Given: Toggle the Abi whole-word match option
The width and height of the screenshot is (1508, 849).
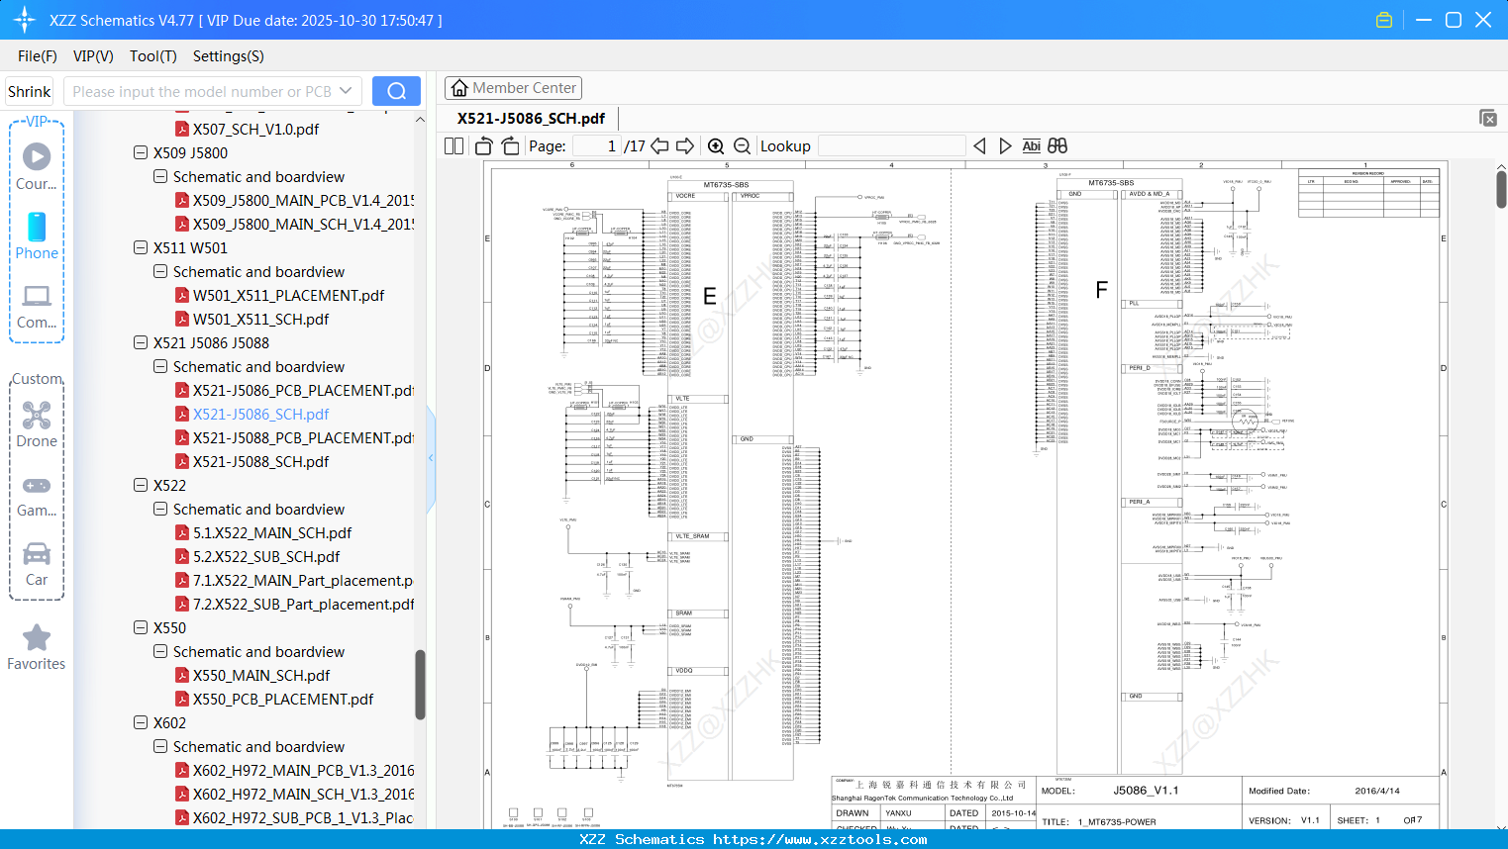Looking at the screenshot, I should click(1031, 146).
